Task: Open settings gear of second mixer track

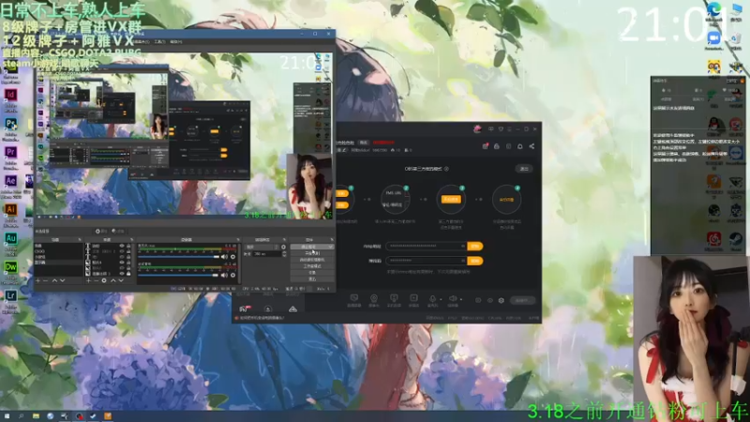Action: click(232, 275)
